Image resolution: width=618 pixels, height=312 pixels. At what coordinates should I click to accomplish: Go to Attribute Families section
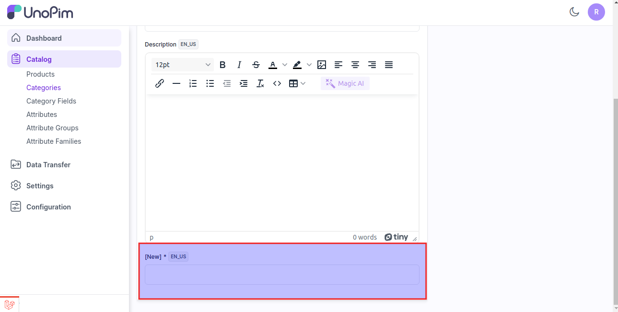[x=54, y=141]
